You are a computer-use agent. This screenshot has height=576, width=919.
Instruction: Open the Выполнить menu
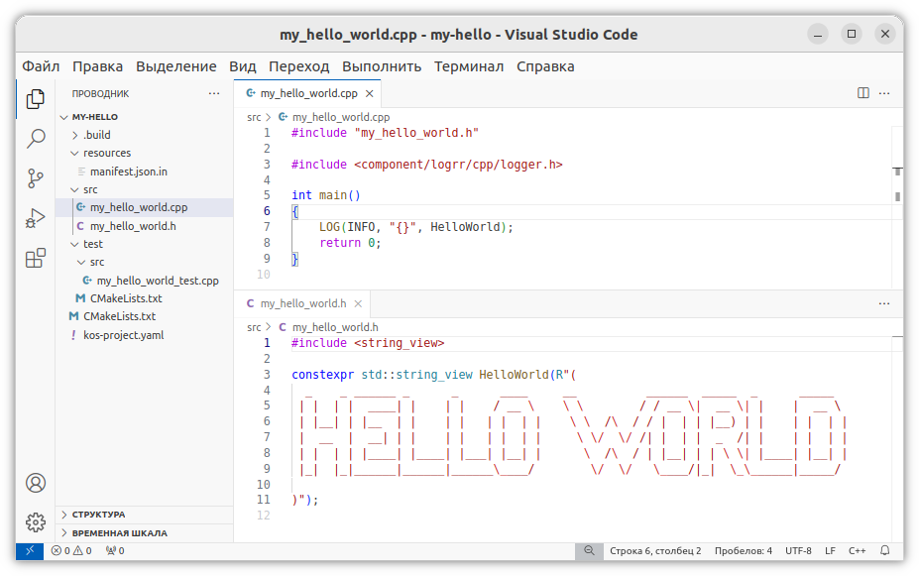point(382,66)
